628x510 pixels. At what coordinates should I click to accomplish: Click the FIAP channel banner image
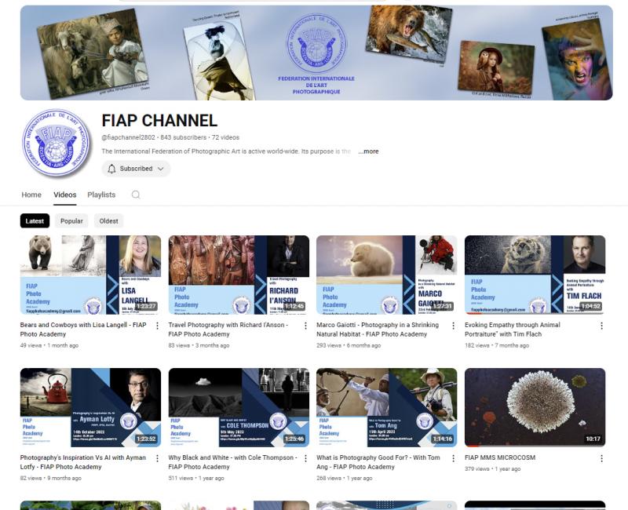316,53
